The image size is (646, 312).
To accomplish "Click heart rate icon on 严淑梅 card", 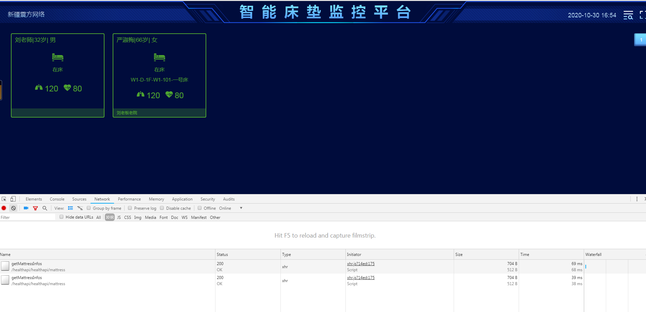I will click(x=169, y=94).
